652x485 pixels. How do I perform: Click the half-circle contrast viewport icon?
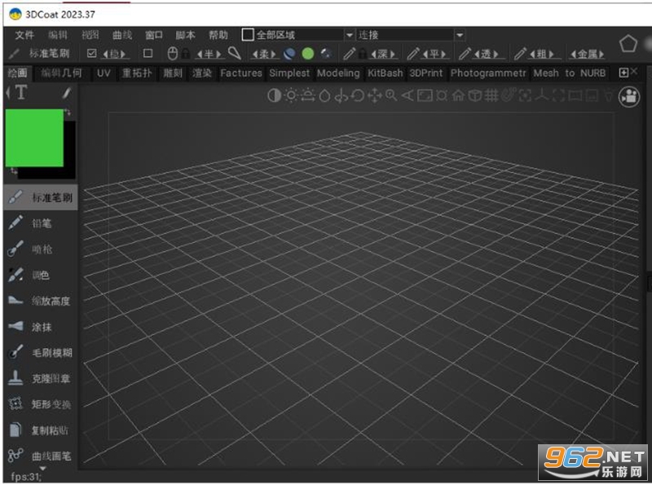[x=274, y=95]
